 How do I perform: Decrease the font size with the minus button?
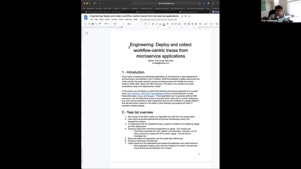(x=141, y=24)
